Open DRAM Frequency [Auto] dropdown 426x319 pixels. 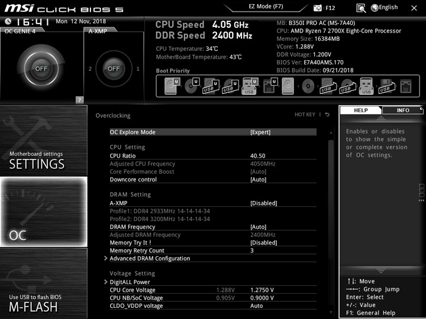click(x=258, y=227)
